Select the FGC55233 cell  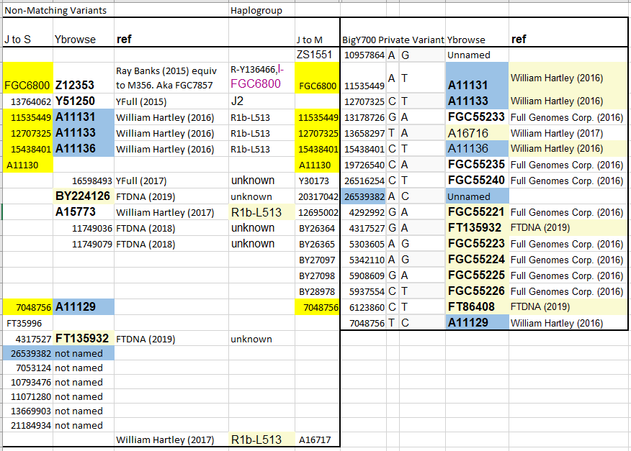click(x=477, y=117)
